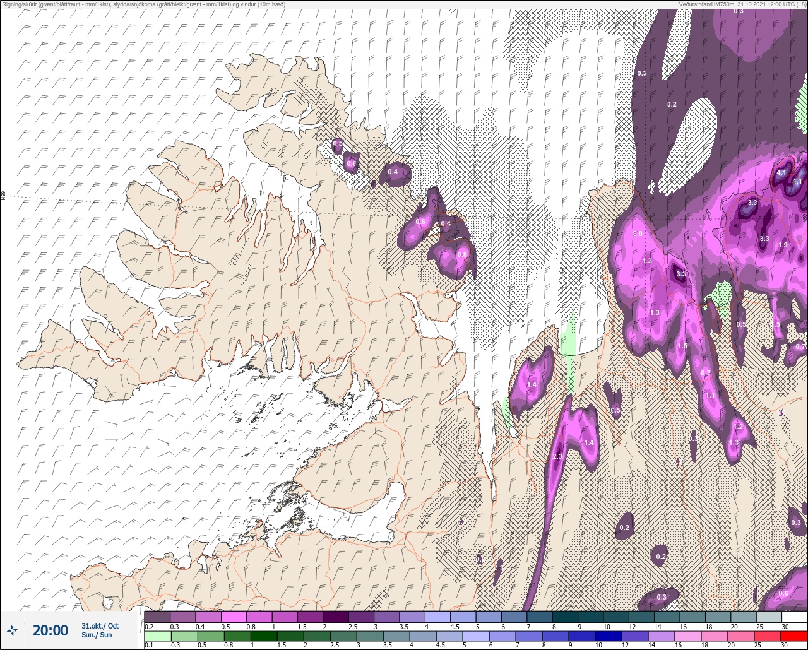Image resolution: width=808 pixels, height=650 pixels.
Task: Select the lavender 4 swatch in upper legend
Action: pos(437,617)
